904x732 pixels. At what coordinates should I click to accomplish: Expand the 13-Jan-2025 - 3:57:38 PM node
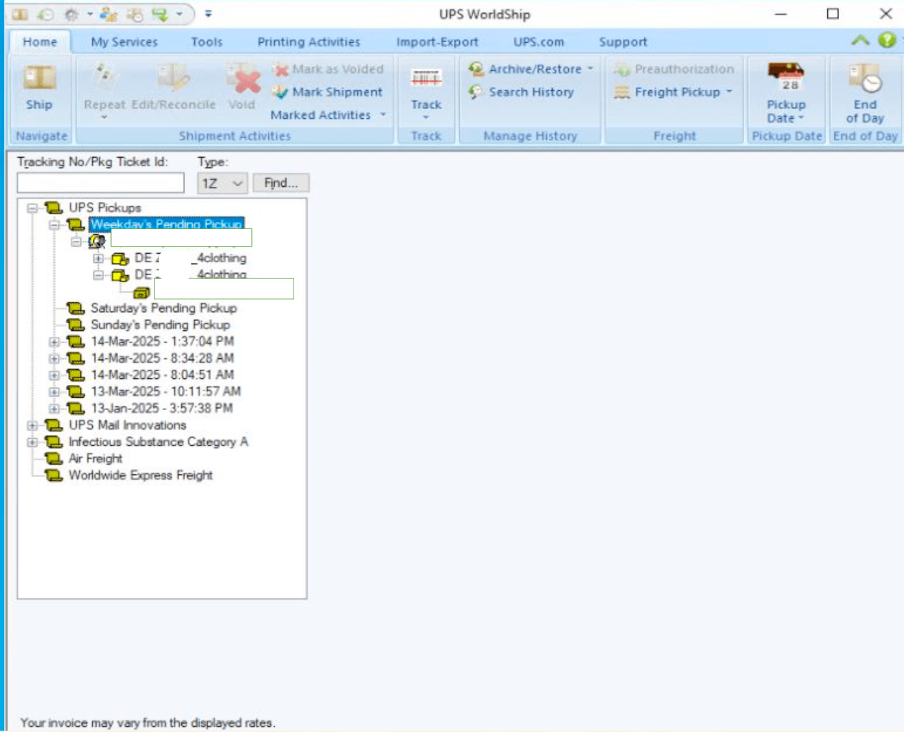[x=55, y=409]
